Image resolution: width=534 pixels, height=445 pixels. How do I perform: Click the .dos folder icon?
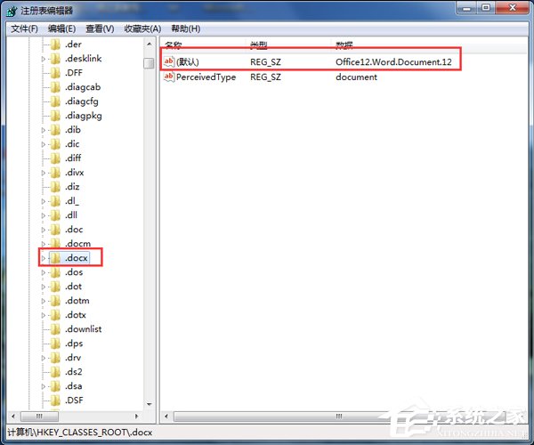55,272
